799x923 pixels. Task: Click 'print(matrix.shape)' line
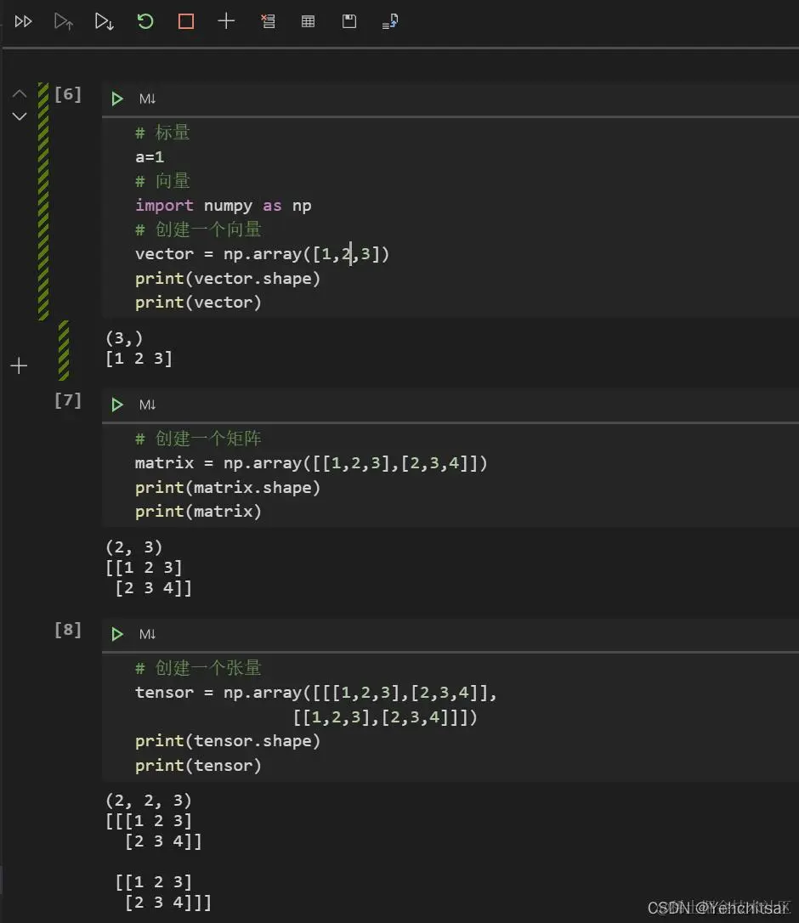pos(228,487)
